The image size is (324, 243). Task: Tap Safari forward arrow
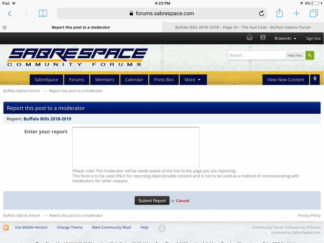pyautogui.click(x=26, y=13)
